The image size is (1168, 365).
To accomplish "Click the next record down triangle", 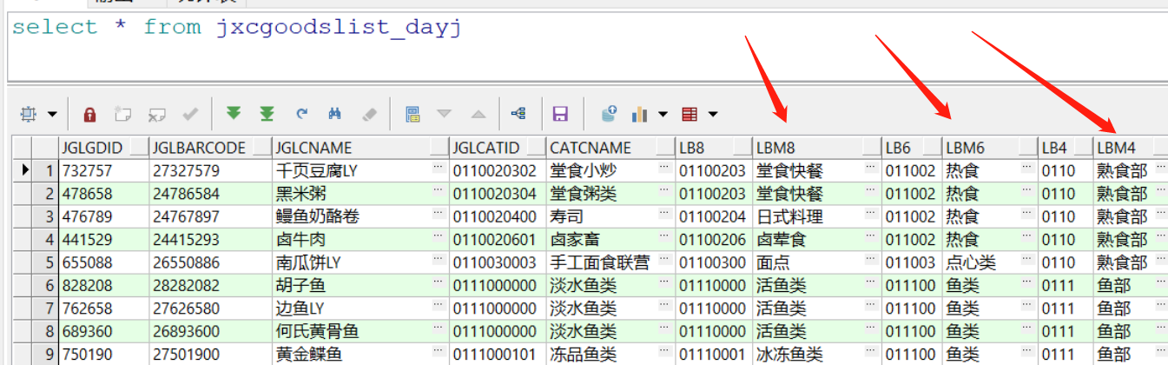I will pyautogui.click(x=445, y=114).
